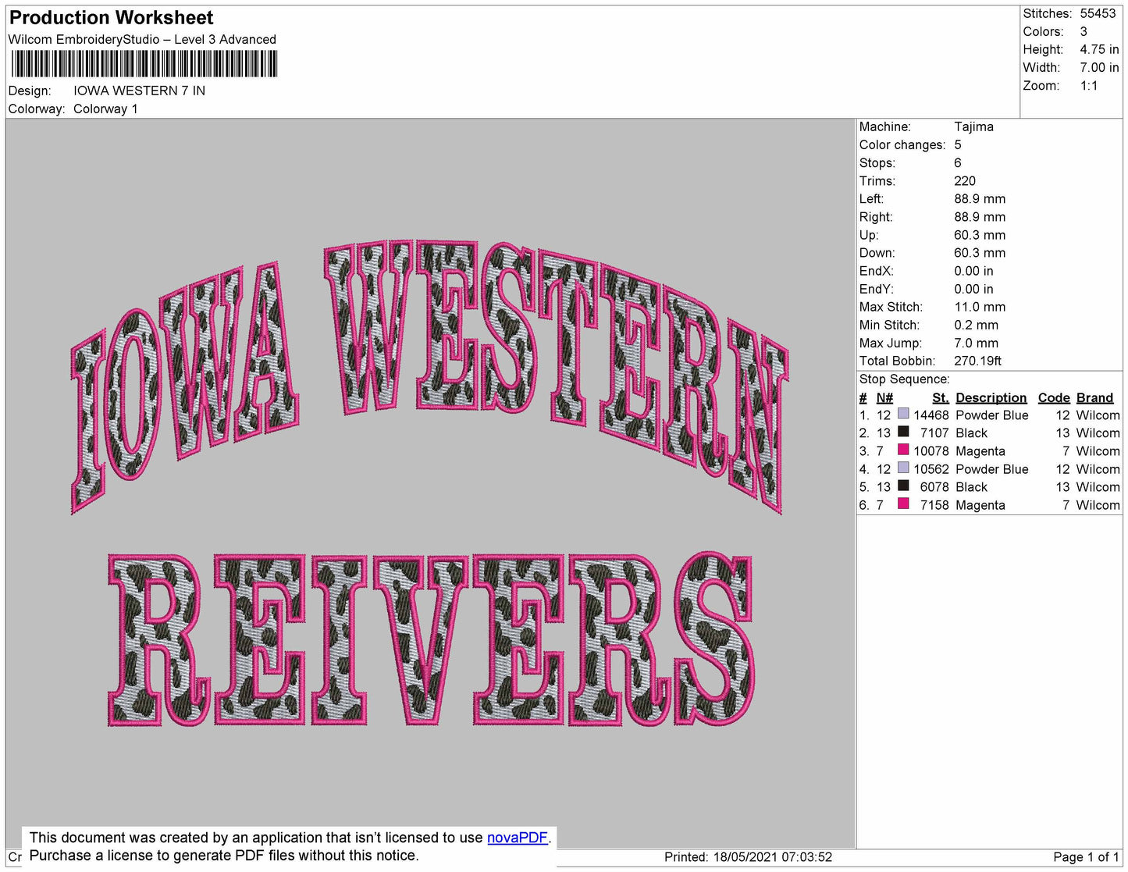Select stitch count "10562" in stop row 4
Screen dimensions: 1128x872
click(x=931, y=469)
